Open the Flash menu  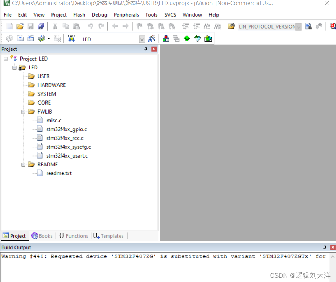click(x=79, y=15)
